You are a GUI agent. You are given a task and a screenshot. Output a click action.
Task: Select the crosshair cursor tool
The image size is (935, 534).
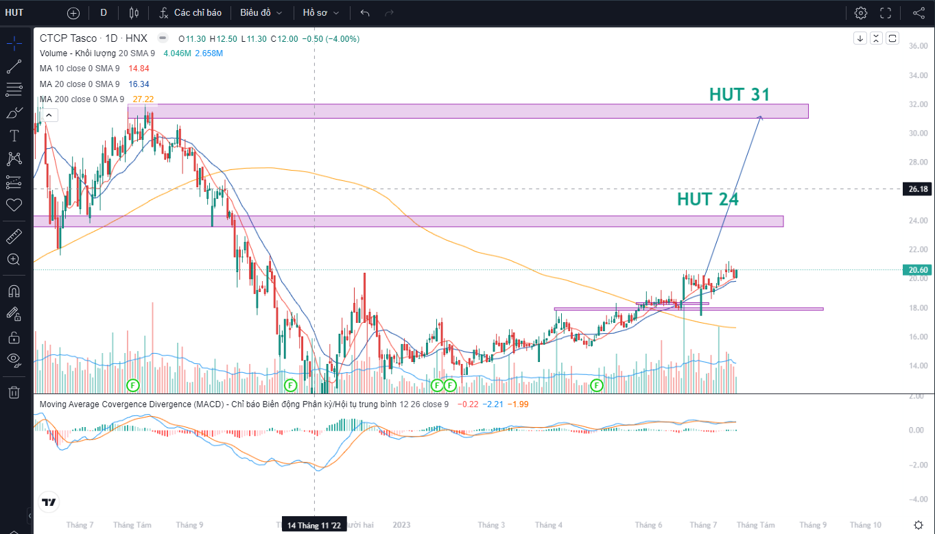click(14, 44)
